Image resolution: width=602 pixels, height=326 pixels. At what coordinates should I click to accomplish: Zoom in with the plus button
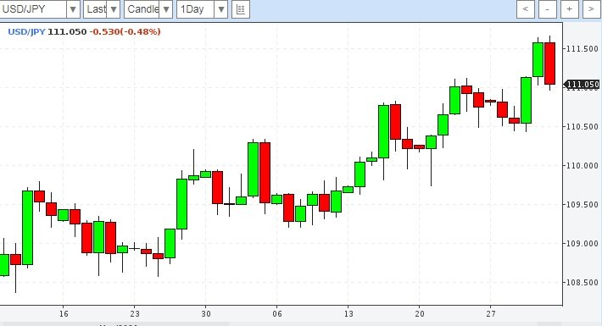click(x=570, y=9)
